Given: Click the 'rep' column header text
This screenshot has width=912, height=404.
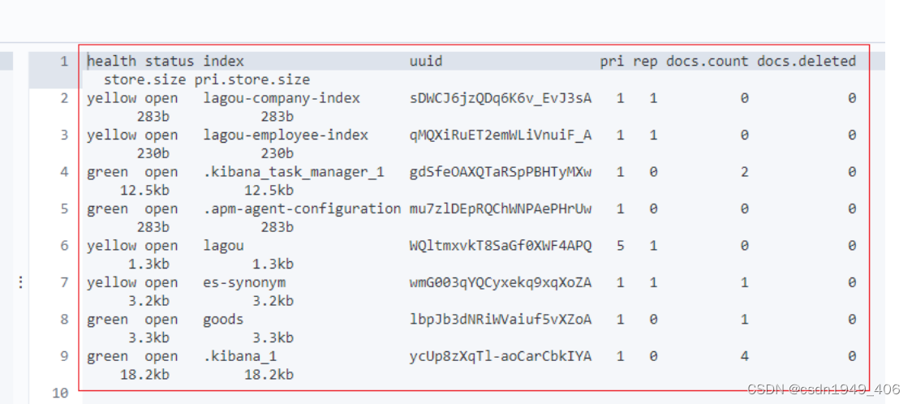Looking at the screenshot, I should pos(645,61).
